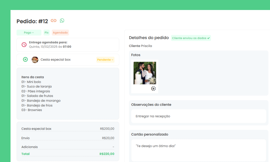The image size is (270, 162).
Task: Expand the Pendente item status dropdown
Action: point(105,60)
